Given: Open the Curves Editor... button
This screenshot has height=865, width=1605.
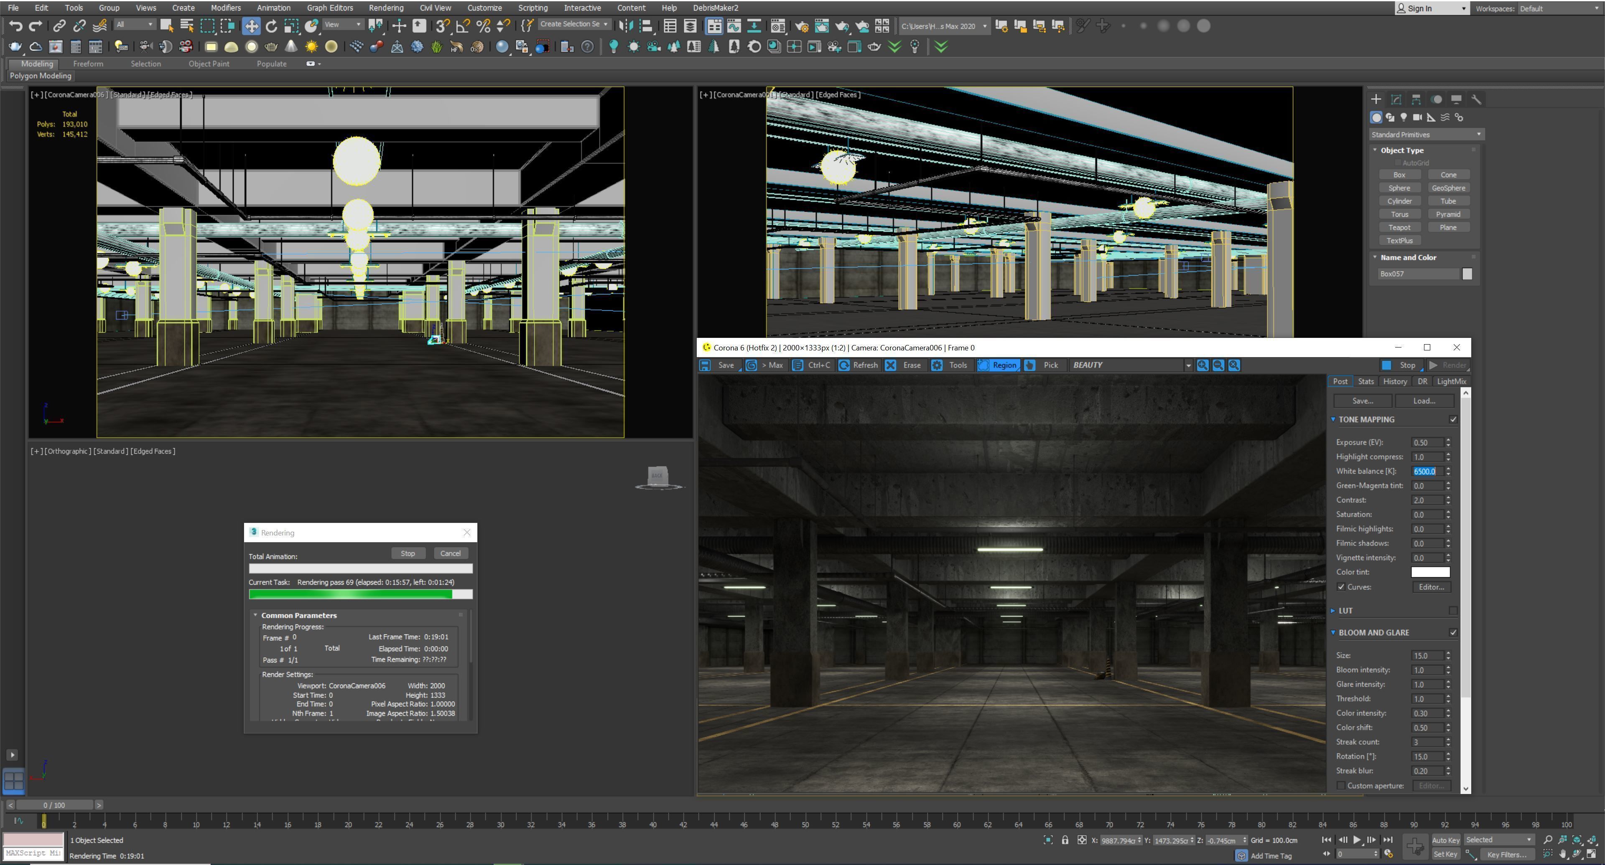Looking at the screenshot, I should pyautogui.click(x=1431, y=587).
